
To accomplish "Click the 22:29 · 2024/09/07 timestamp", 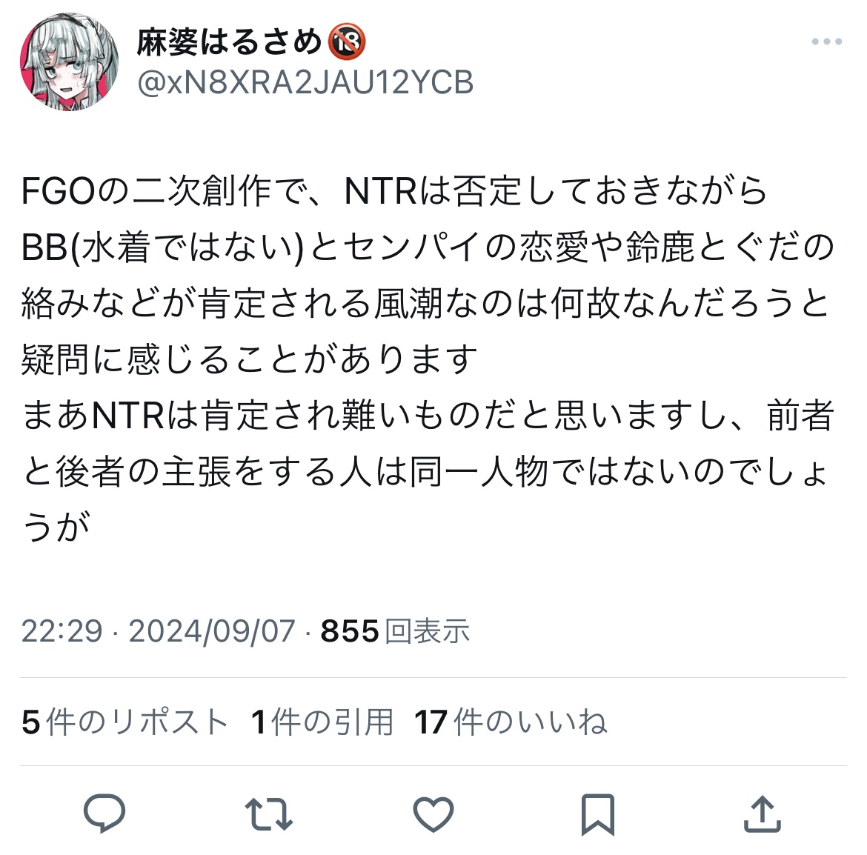I will point(158,631).
